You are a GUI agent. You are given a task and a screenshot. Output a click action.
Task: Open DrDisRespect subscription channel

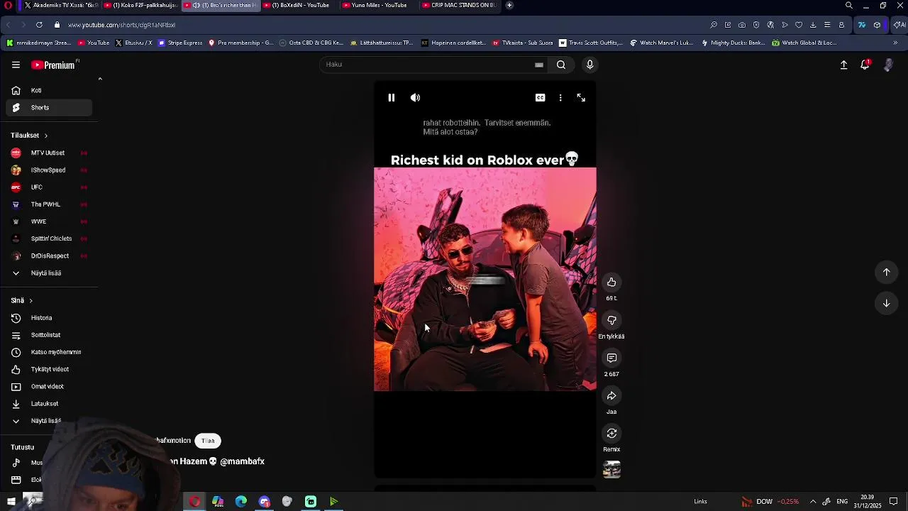(x=49, y=255)
